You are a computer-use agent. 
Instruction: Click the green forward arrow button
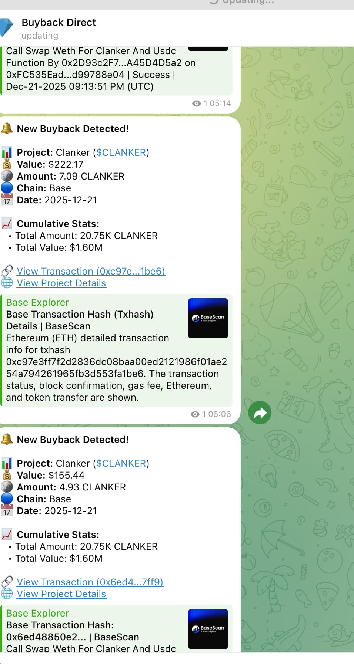(260, 412)
